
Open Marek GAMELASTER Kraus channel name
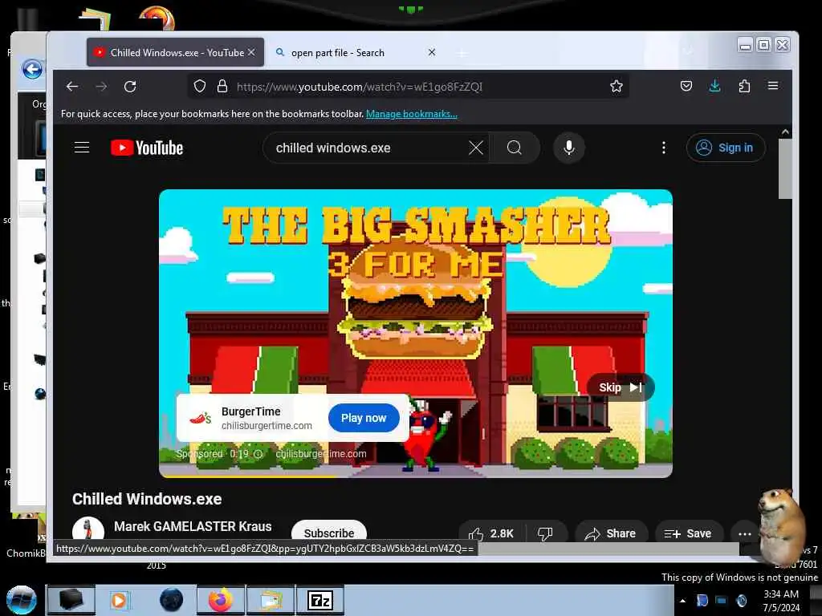click(193, 526)
